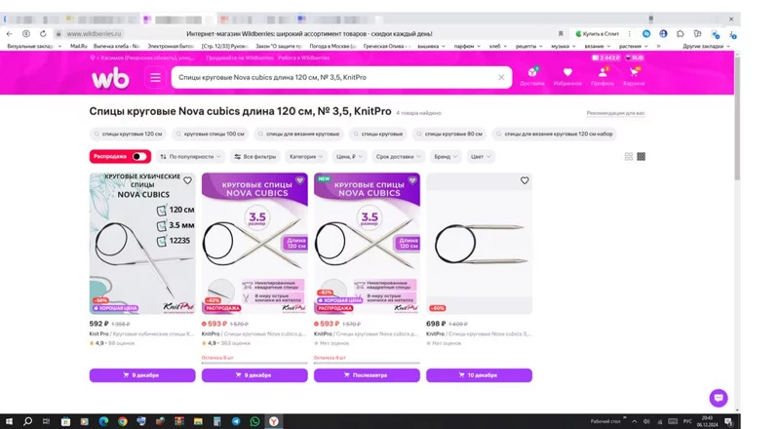Open the hamburger catalog menu
Image resolution: width=780 pixels, height=429 pixels.
click(x=155, y=78)
